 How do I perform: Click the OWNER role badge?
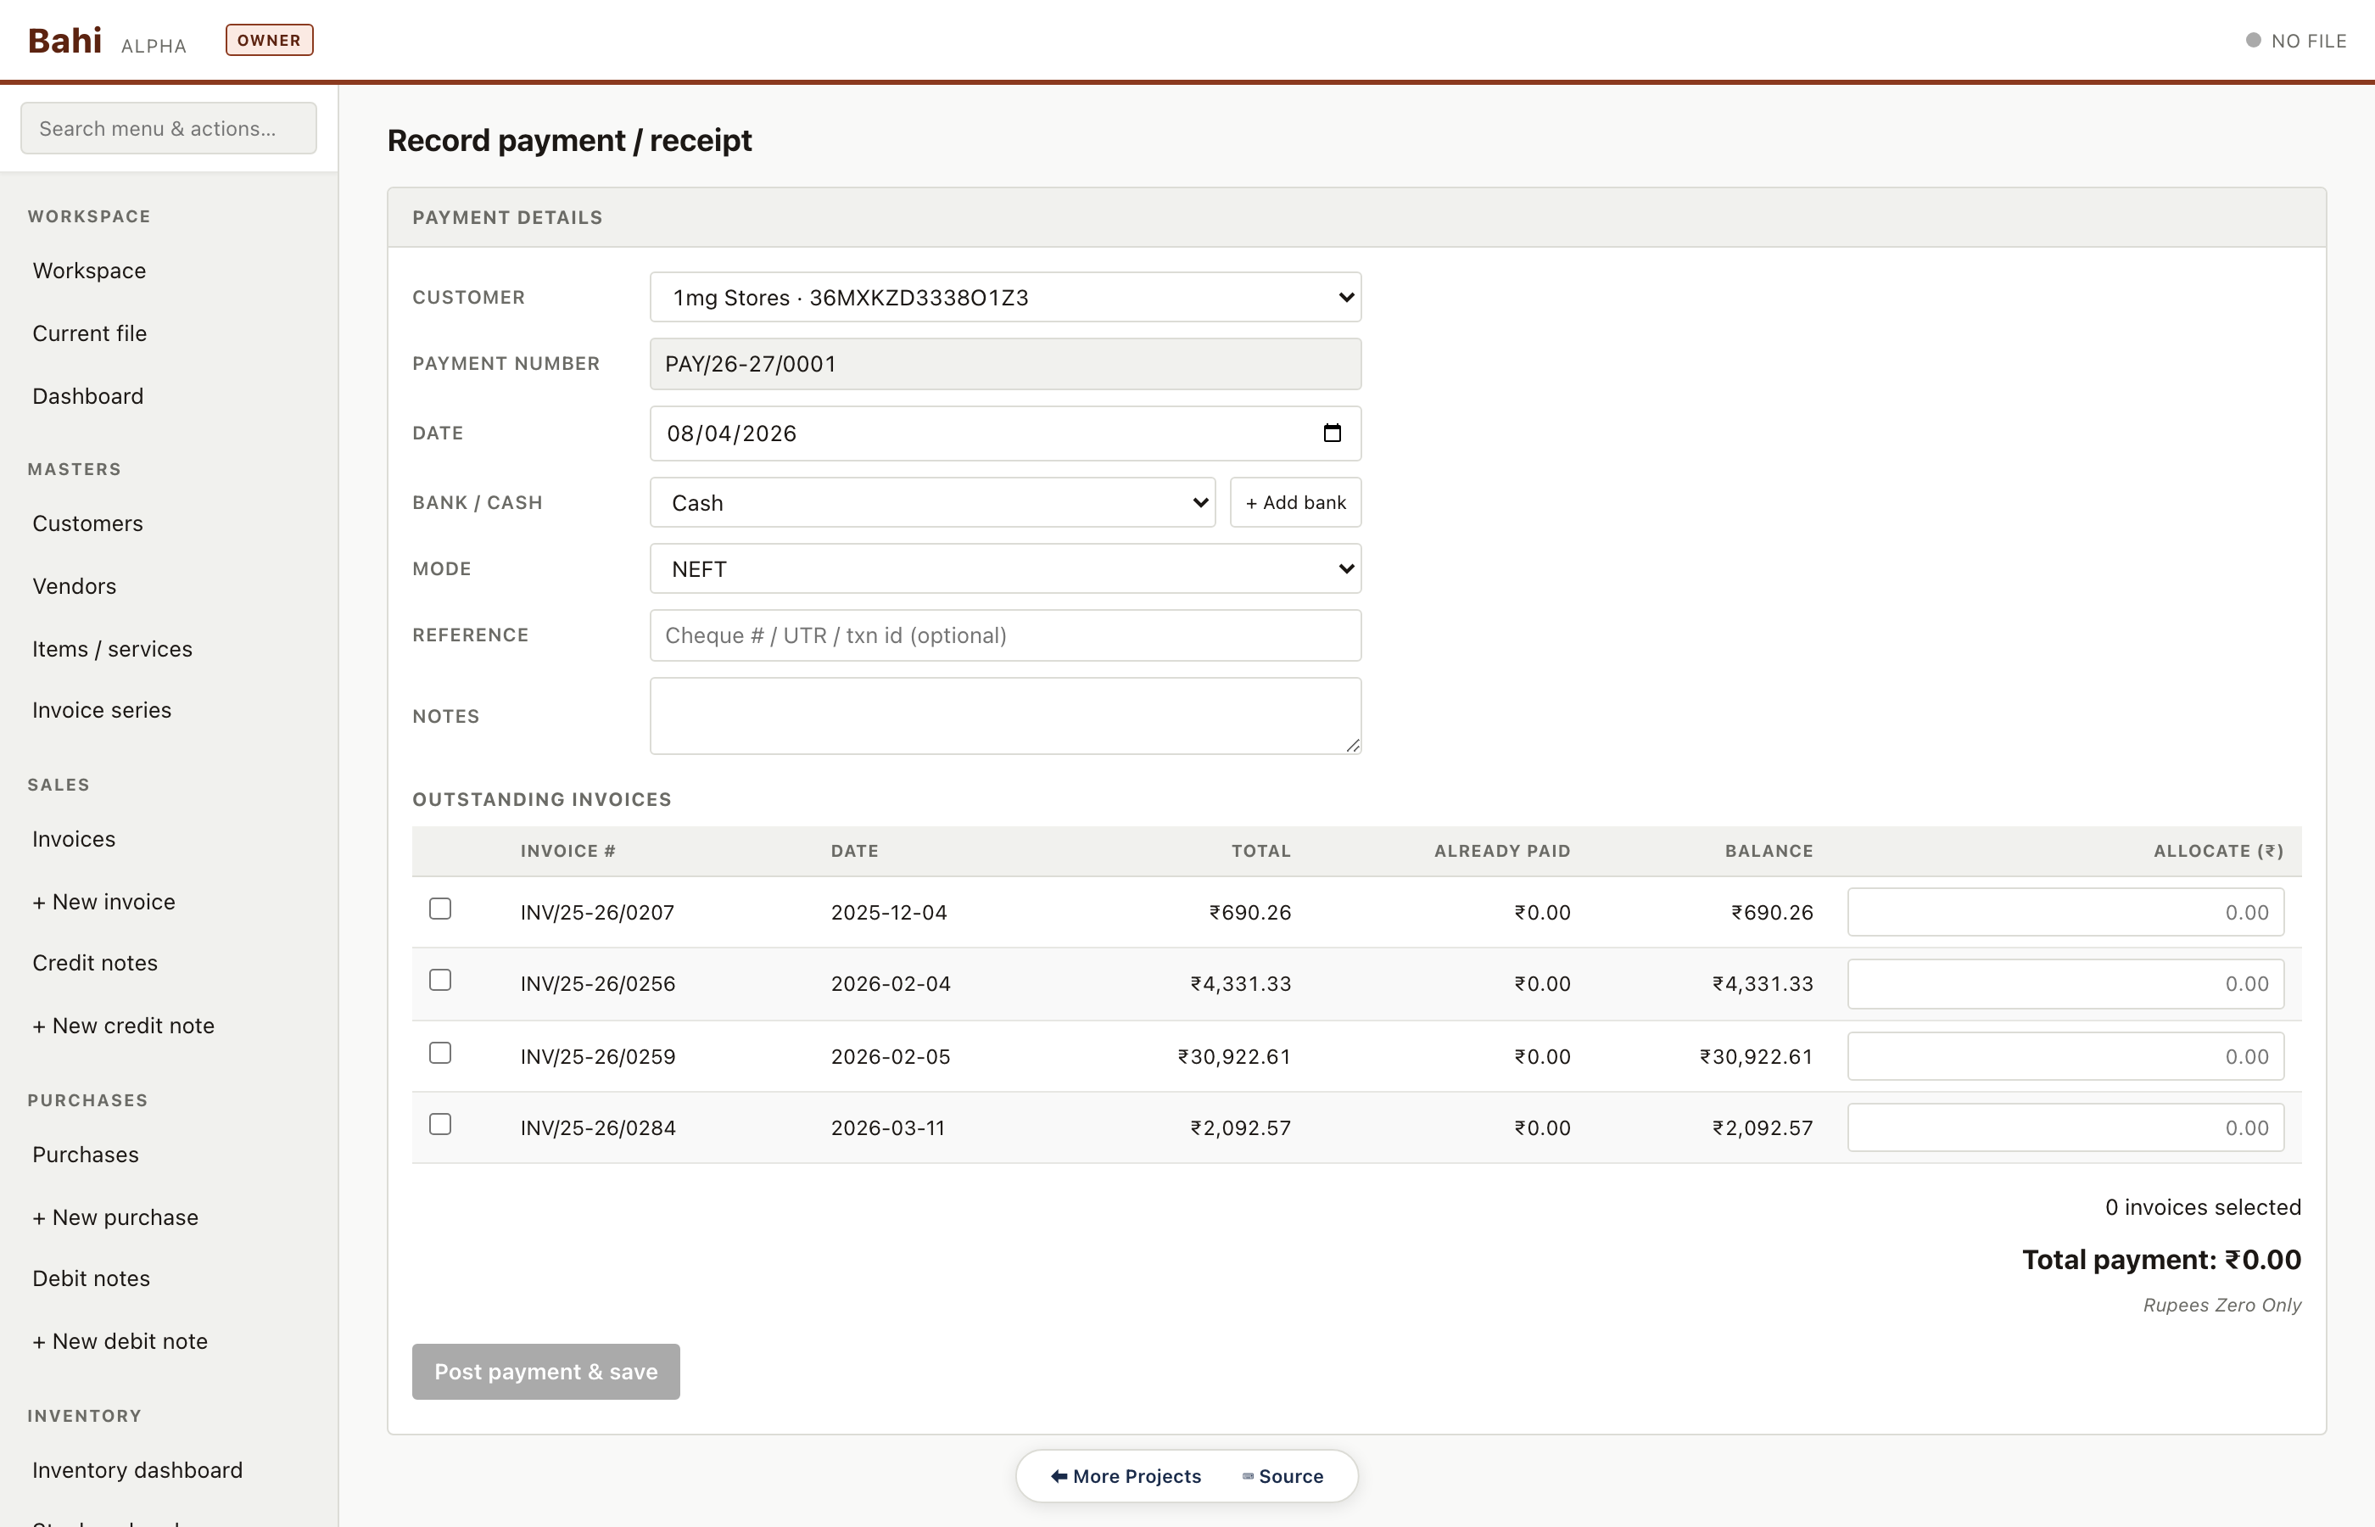click(269, 41)
